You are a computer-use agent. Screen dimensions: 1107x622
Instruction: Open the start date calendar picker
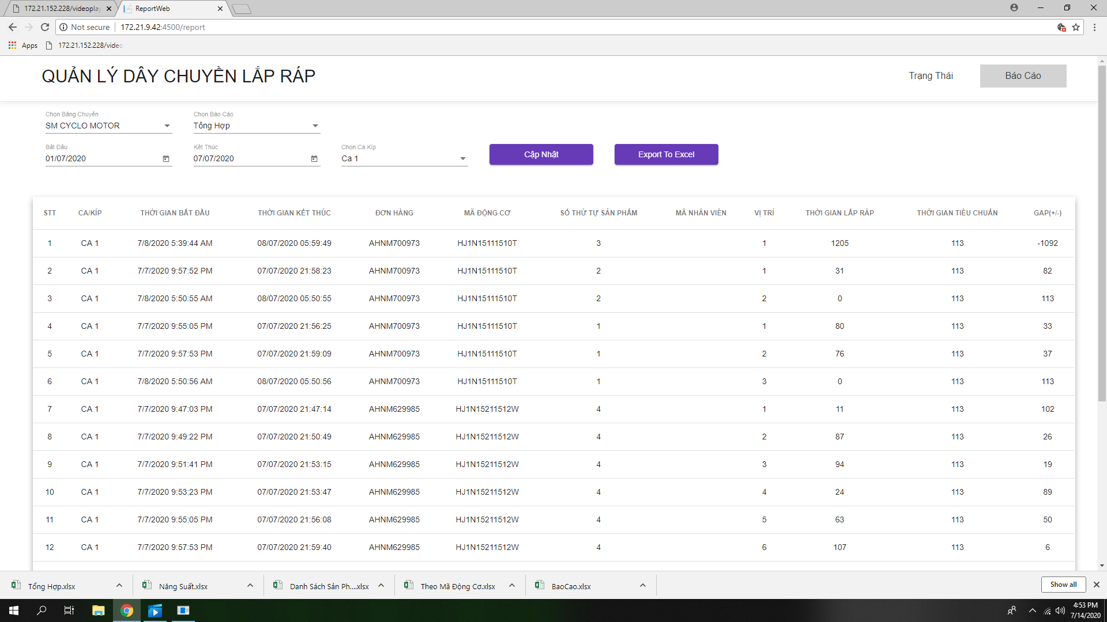pos(166,159)
